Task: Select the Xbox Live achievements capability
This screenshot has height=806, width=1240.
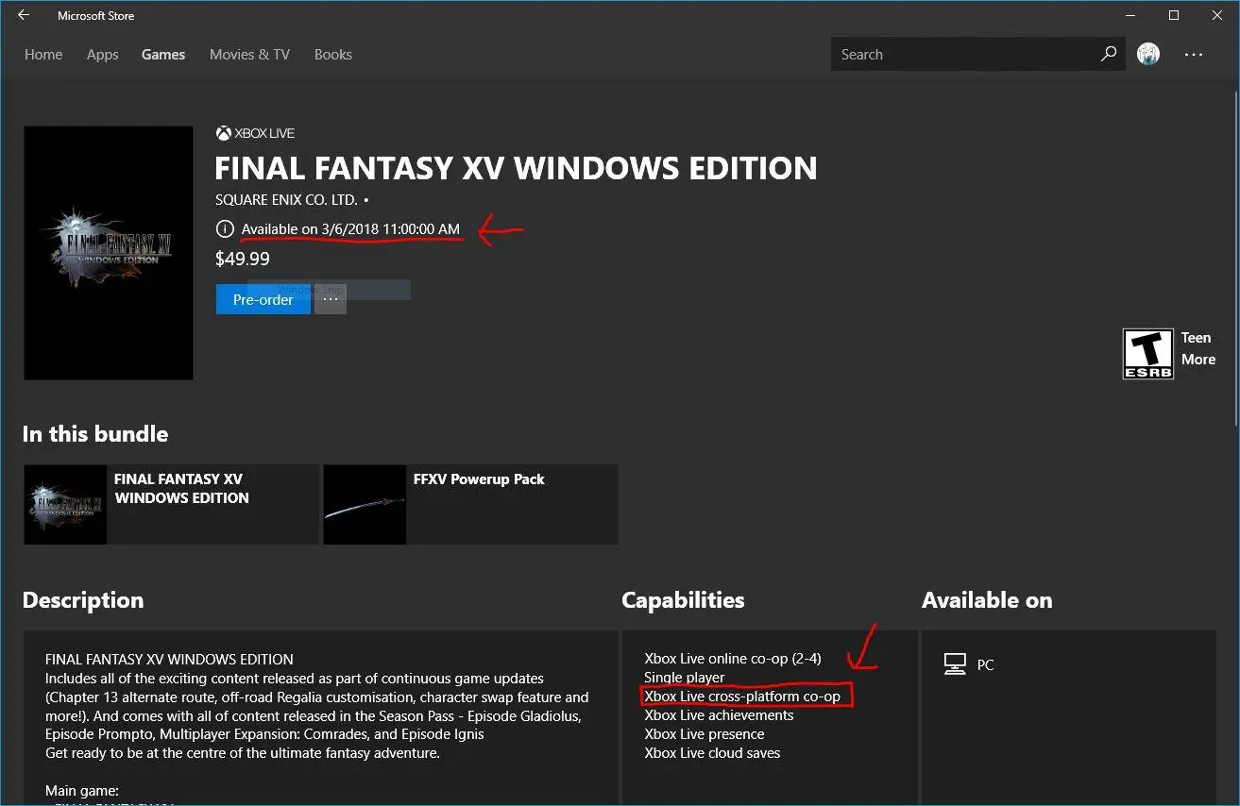Action: 719,715
